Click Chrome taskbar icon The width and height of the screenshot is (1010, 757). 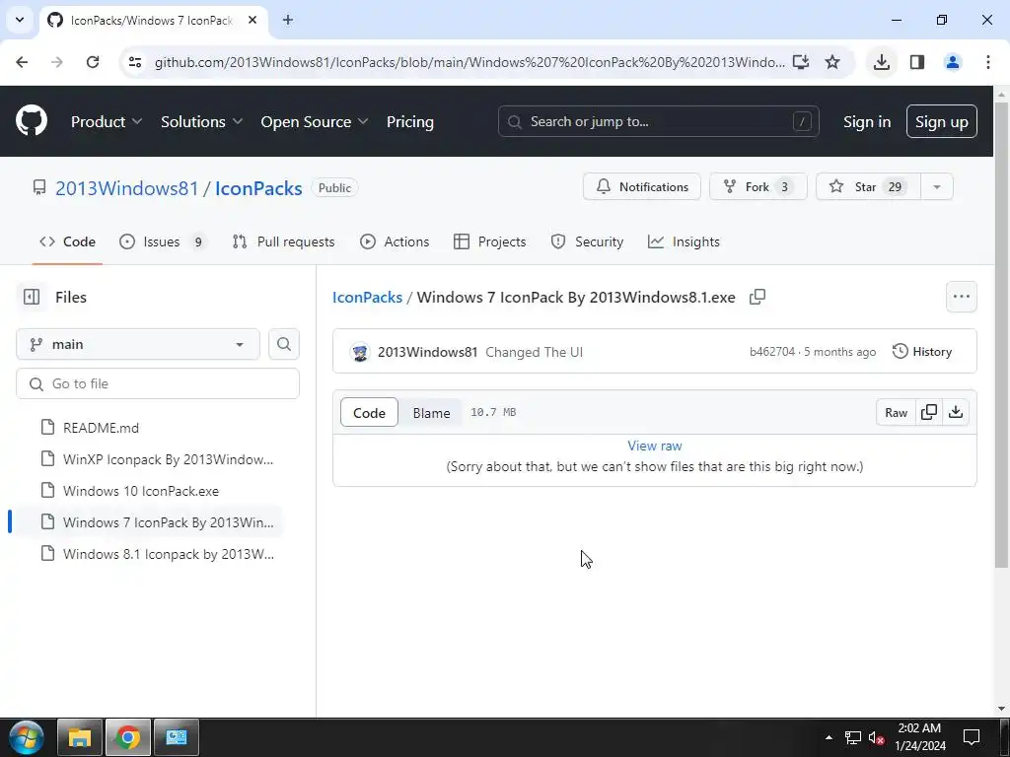[x=127, y=737]
